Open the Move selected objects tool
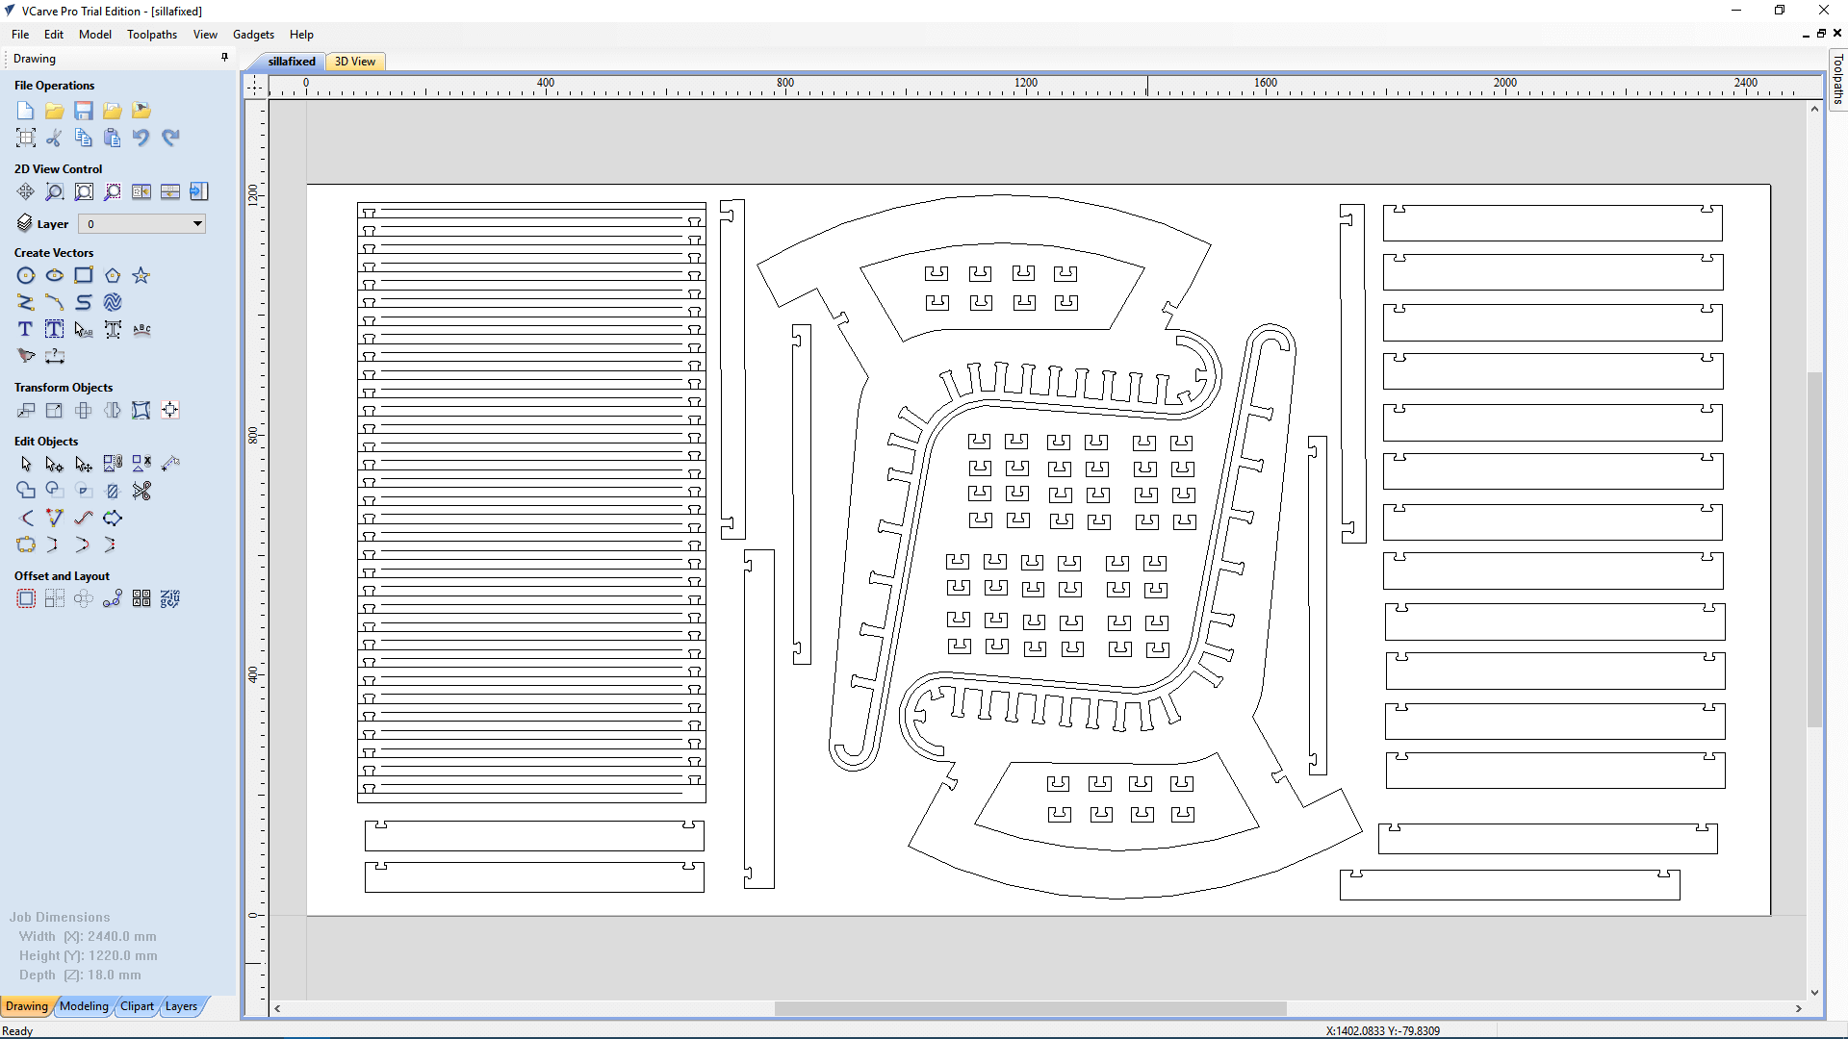Screen dimensions: 1848x1039 point(26,410)
